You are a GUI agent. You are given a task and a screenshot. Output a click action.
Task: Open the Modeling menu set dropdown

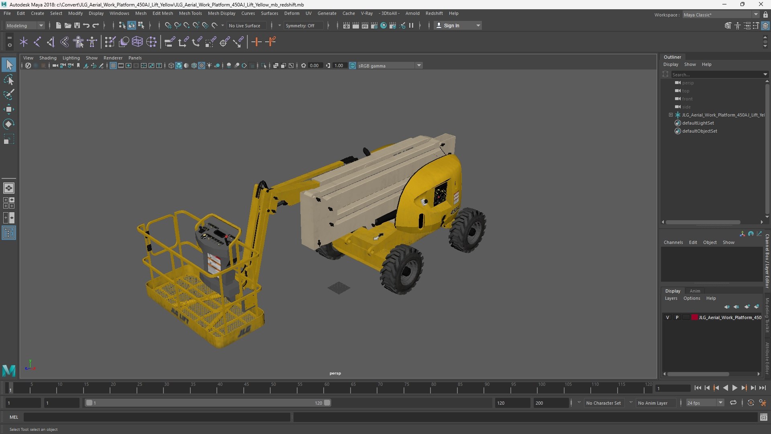coord(25,25)
